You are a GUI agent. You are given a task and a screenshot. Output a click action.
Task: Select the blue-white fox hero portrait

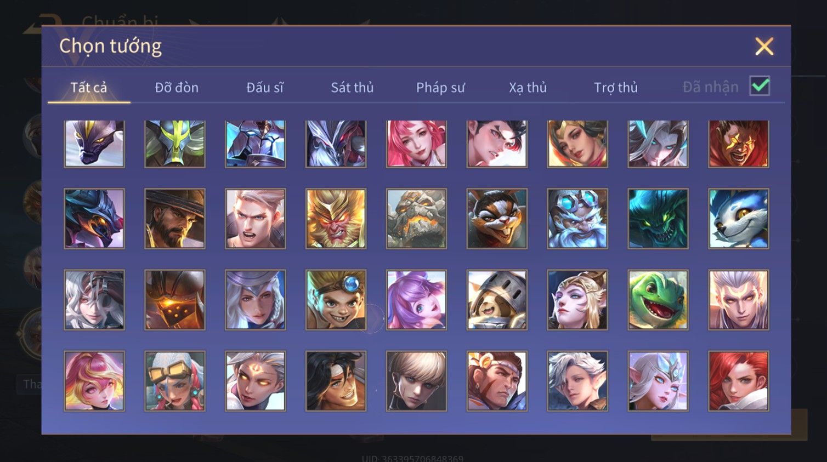[738, 219]
